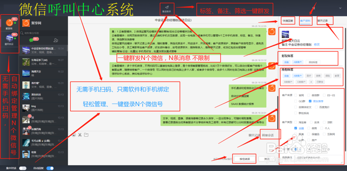347x171 pixels.
Task: Click into the 信息备注 text area
Action: [319, 159]
